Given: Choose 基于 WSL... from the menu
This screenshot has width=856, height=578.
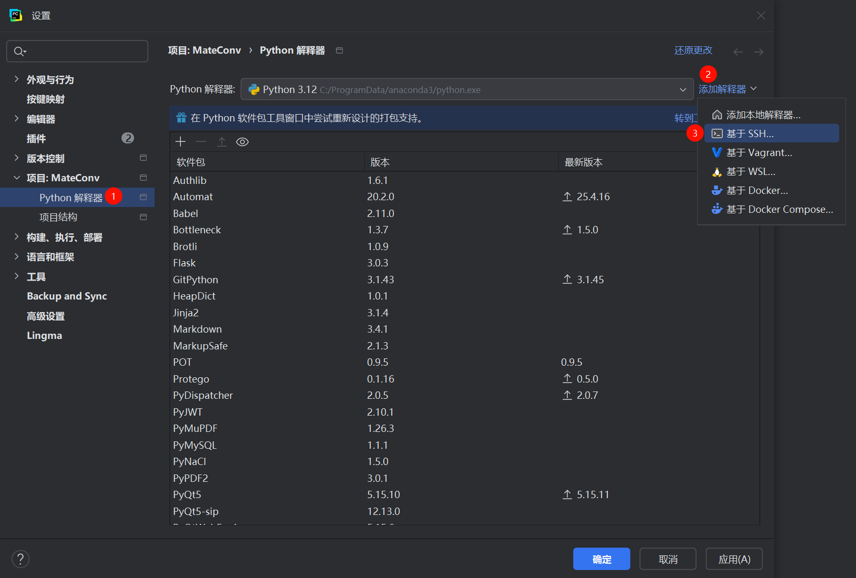Looking at the screenshot, I should click(771, 171).
